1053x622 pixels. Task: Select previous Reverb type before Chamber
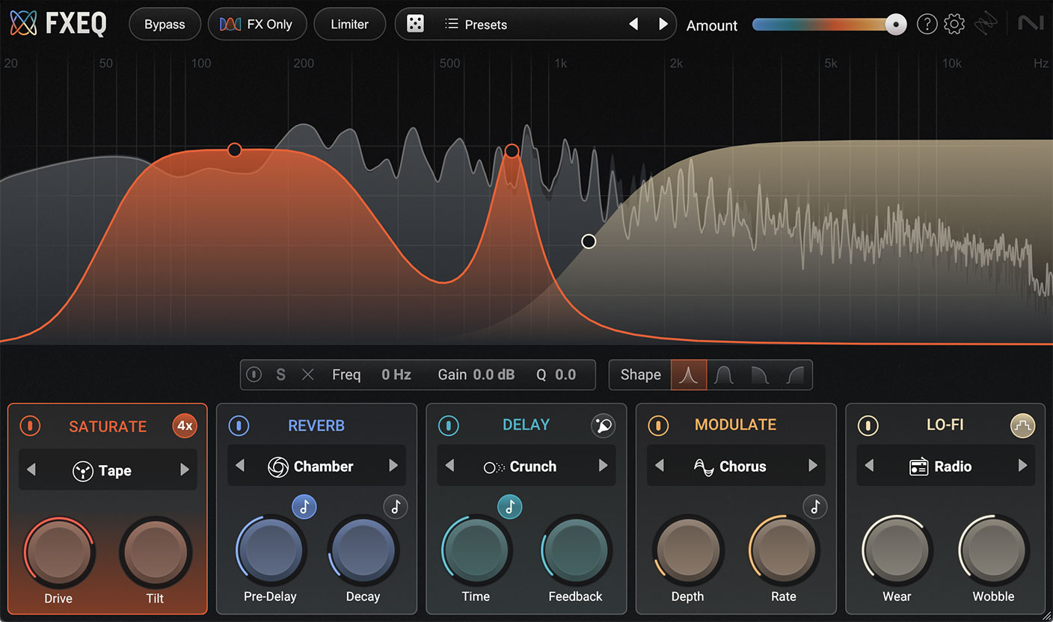pyautogui.click(x=240, y=466)
